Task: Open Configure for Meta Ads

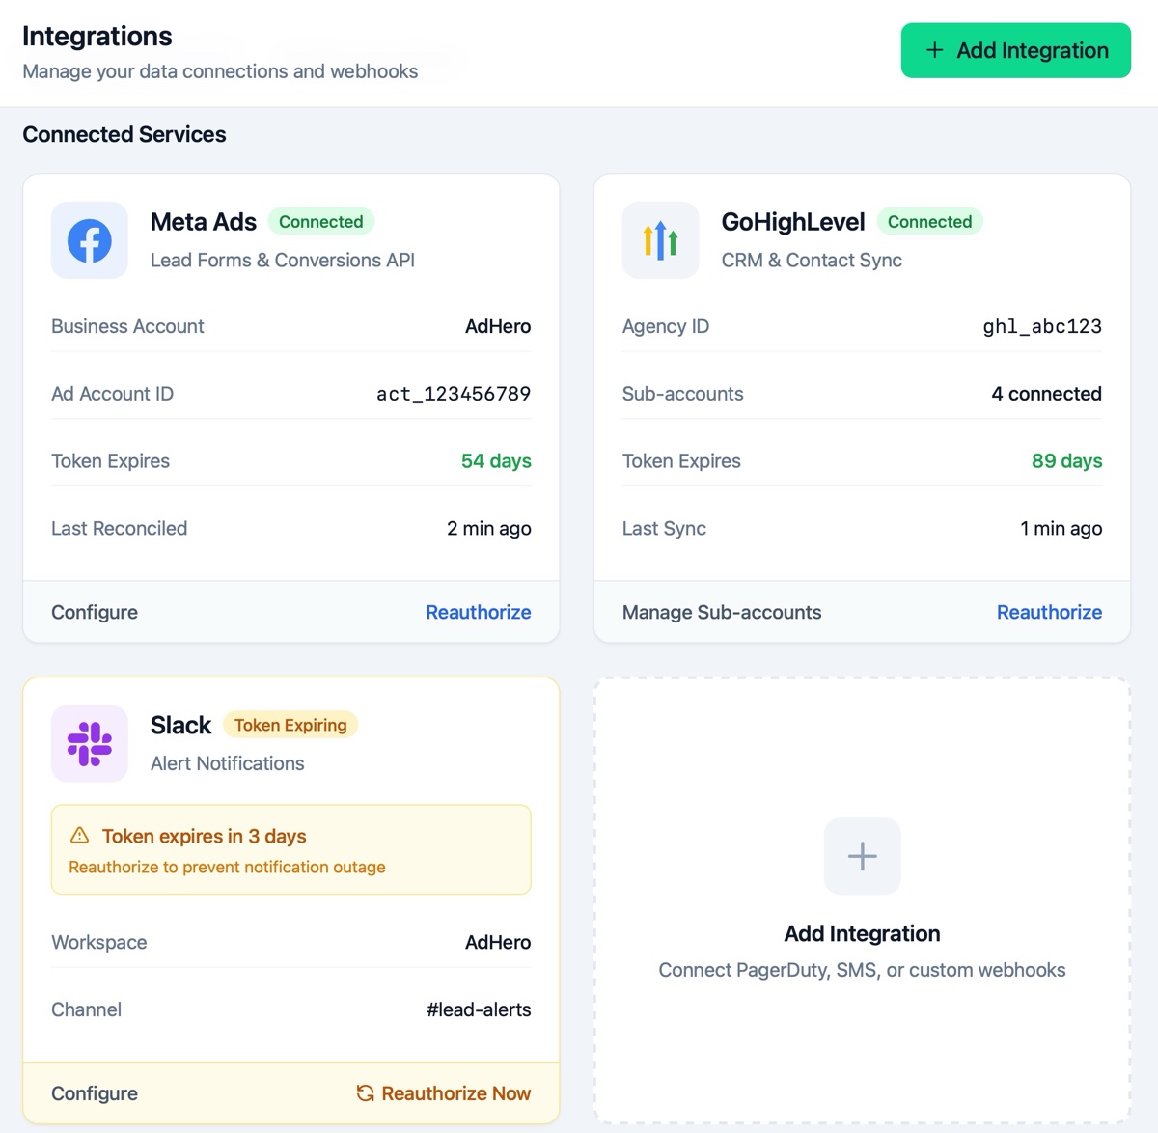Action: [94, 612]
